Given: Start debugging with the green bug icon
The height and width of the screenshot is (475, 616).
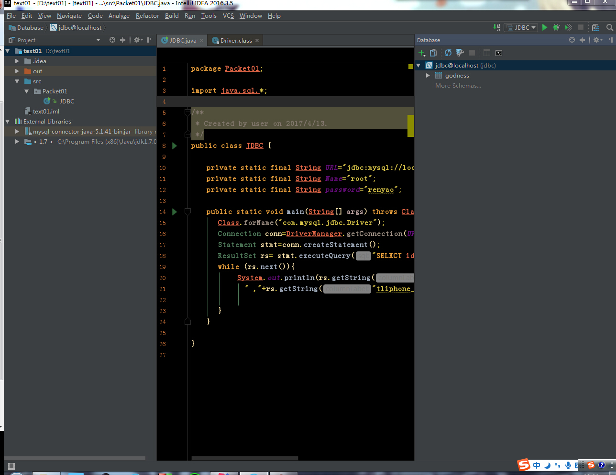Looking at the screenshot, I should pyautogui.click(x=556, y=28).
